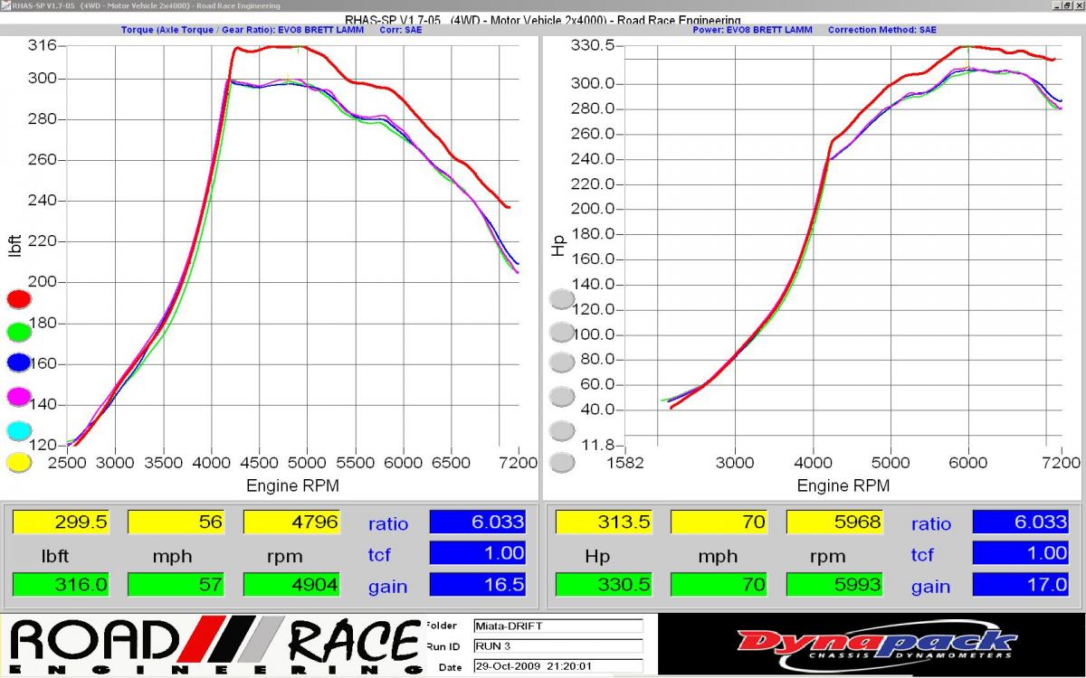Screen dimensions: 1086x678
Task: Toggle the red run indicator on torque graph
Action: click(x=19, y=298)
